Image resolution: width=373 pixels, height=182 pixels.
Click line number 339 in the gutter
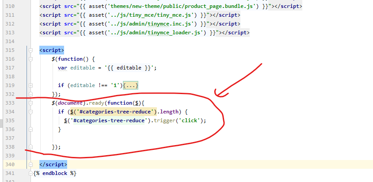10,156
